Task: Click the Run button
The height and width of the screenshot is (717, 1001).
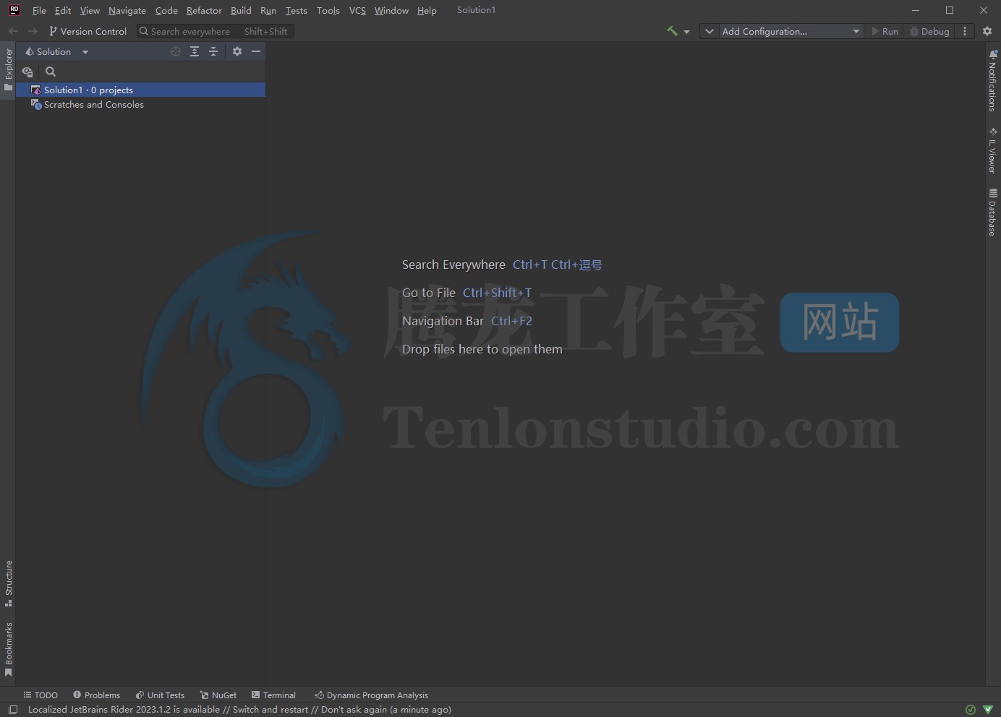Action: [x=885, y=31]
